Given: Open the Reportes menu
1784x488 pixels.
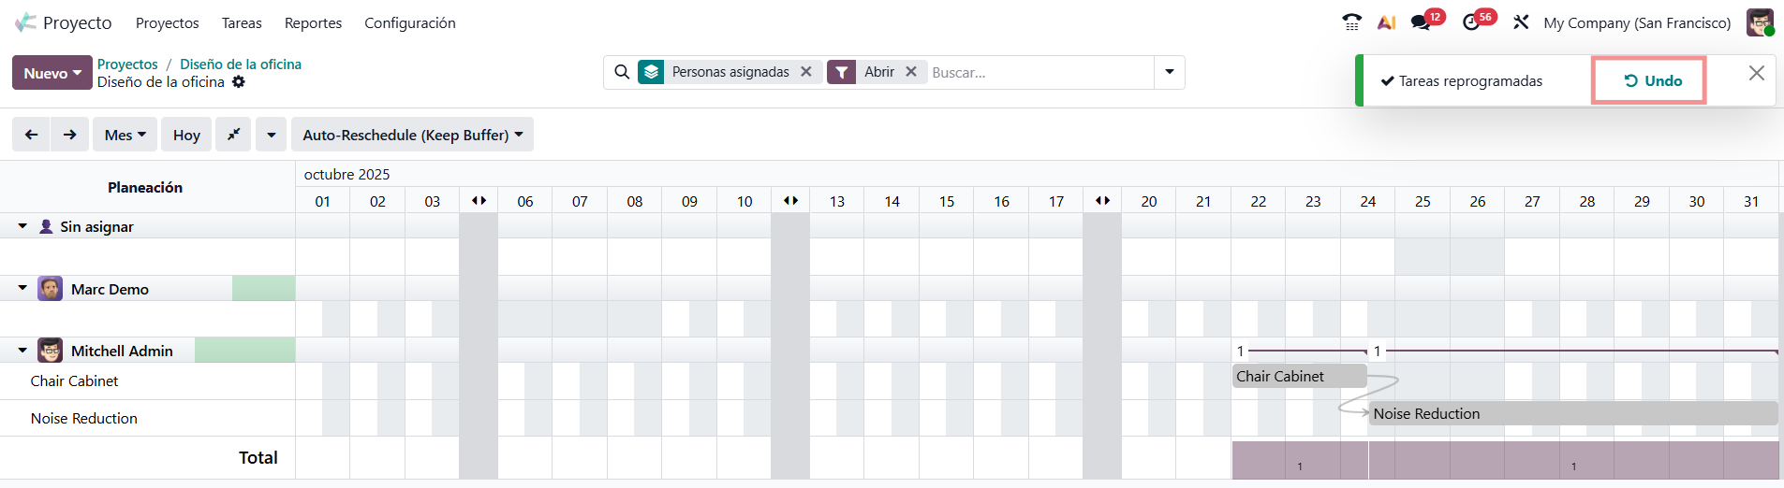Looking at the screenshot, I should pos(313,23).
